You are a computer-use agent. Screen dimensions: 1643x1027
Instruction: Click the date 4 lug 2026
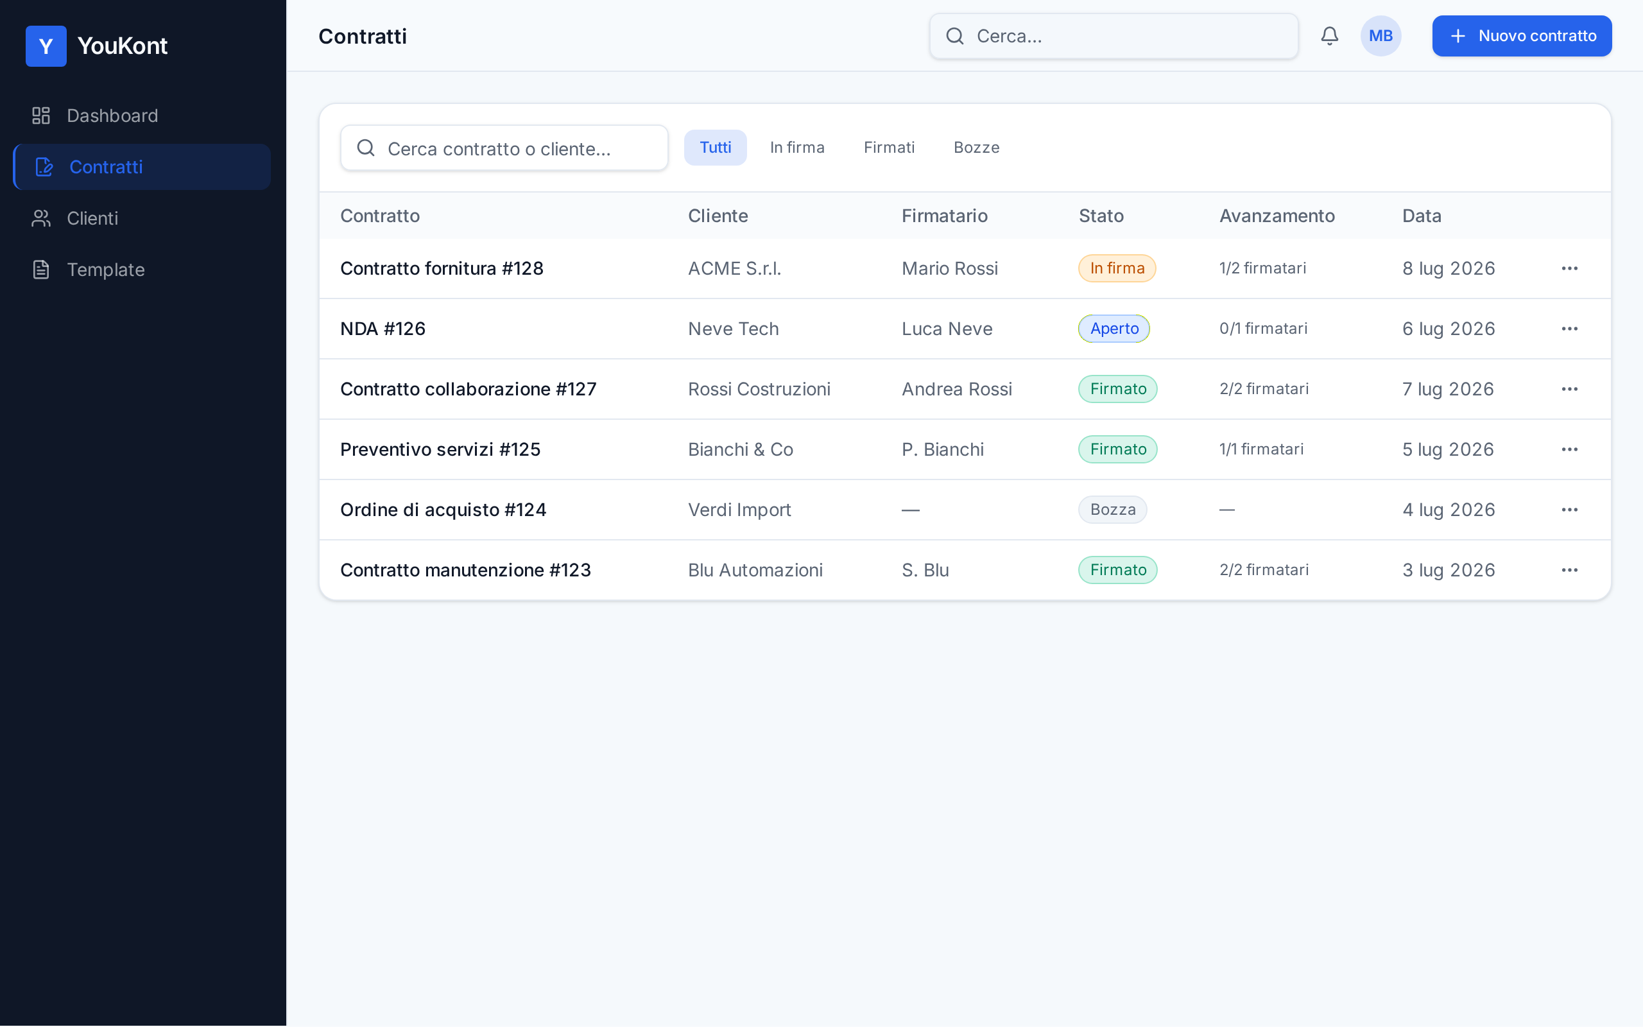[1449, 510]
